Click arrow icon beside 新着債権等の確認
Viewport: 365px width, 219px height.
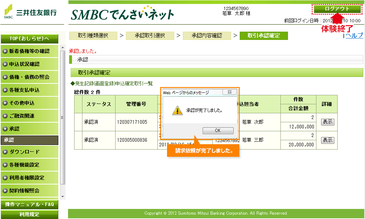5,51
